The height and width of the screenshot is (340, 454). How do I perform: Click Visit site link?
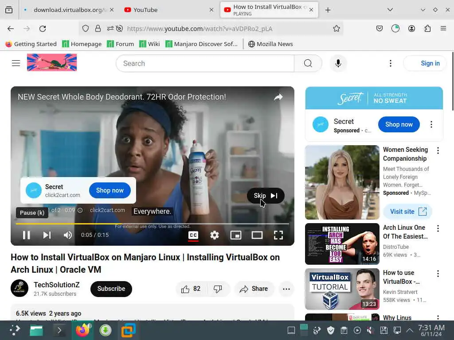408,212
